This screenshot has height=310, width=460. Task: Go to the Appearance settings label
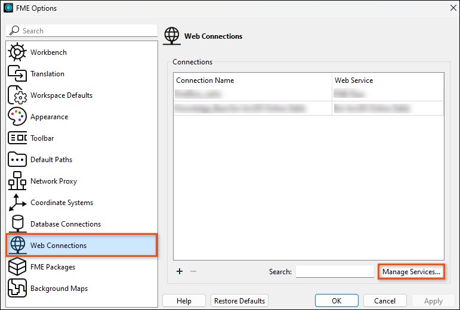point(49,117)
